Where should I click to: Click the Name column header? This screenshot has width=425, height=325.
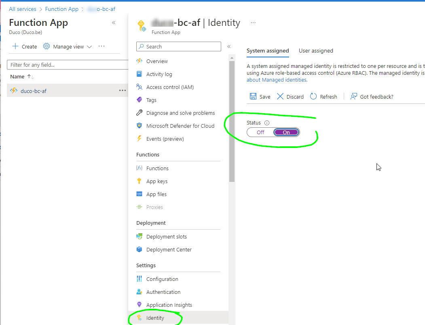tap(17, 77)
